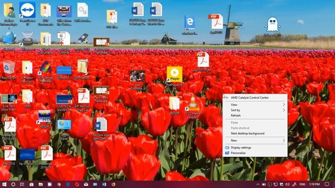
Task: Launch Firefox from the taskbar
Action: click(x=114, y=184)
